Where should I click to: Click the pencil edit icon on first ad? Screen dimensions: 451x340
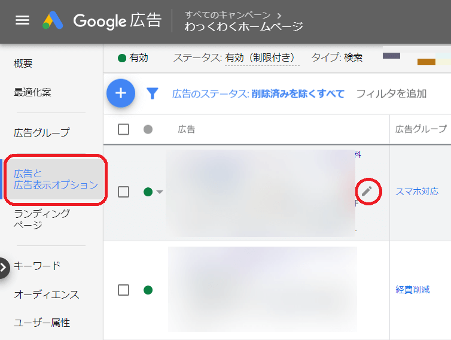click(x=367, y=192)
